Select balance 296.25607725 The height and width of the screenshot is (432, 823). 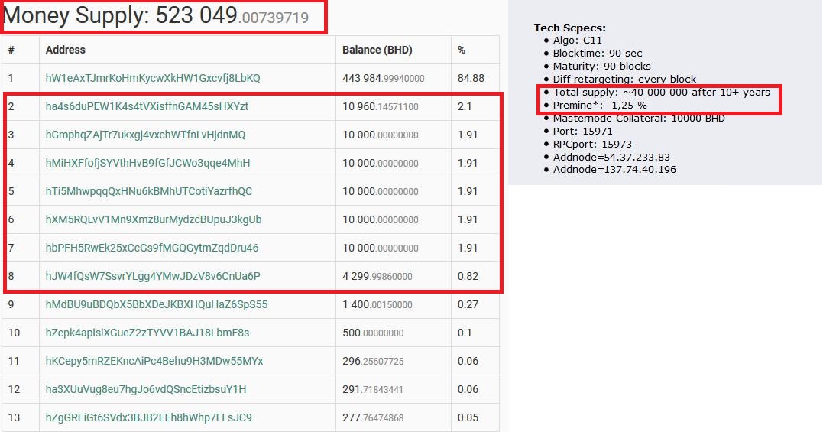pyautogui.click(x=373, y=362)
